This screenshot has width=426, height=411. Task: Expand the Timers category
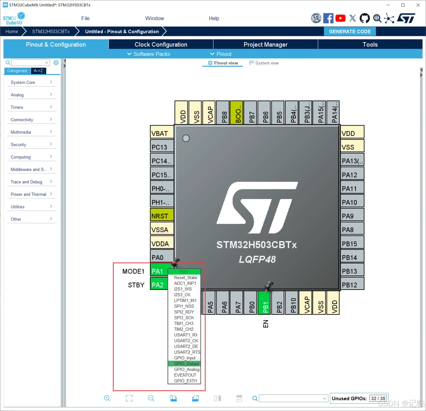(32, 107)
